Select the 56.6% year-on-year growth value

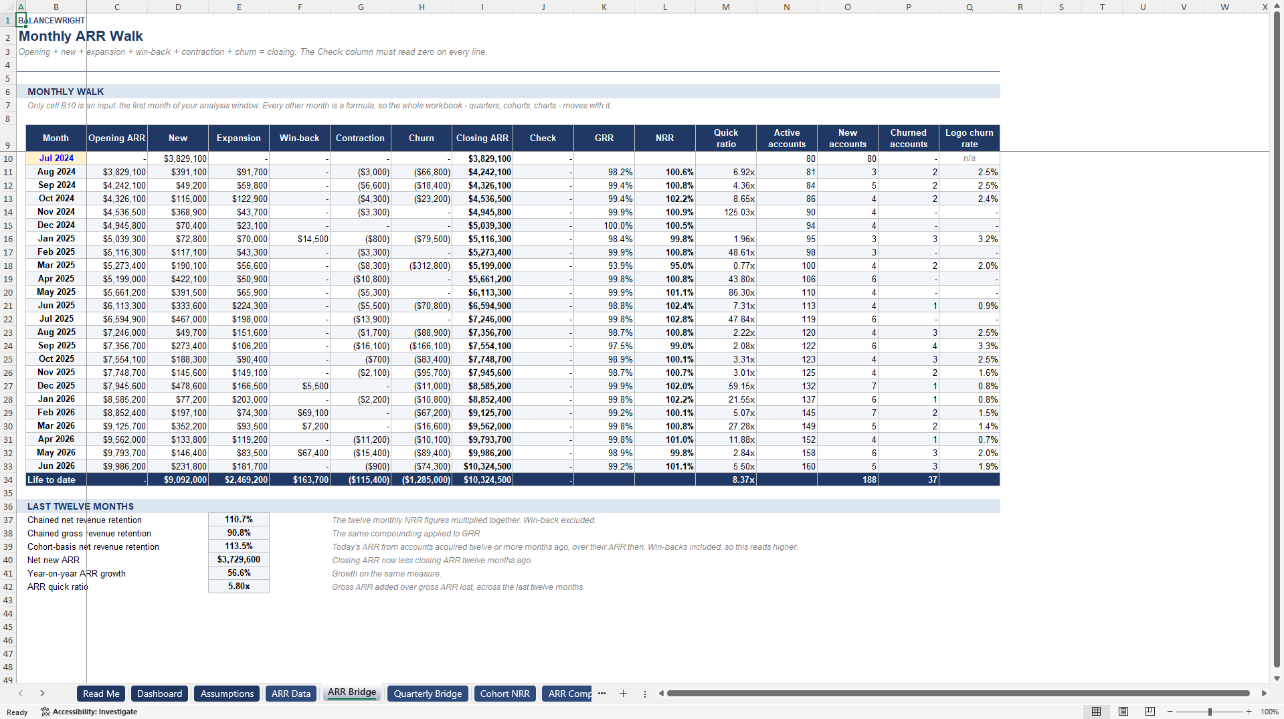point(239,573)
